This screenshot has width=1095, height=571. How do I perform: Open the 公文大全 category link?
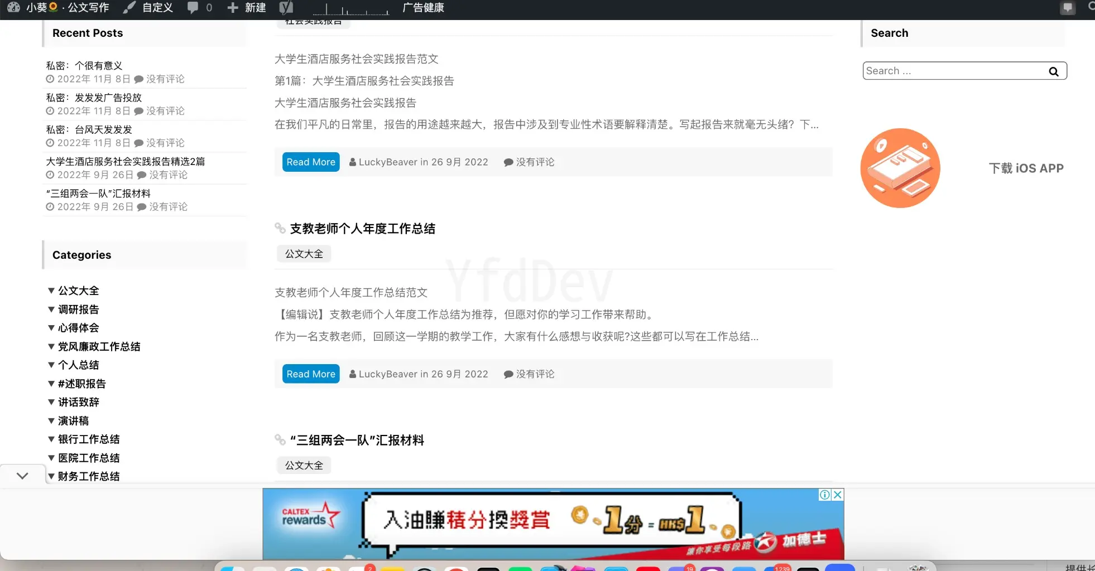coord(79,291)
